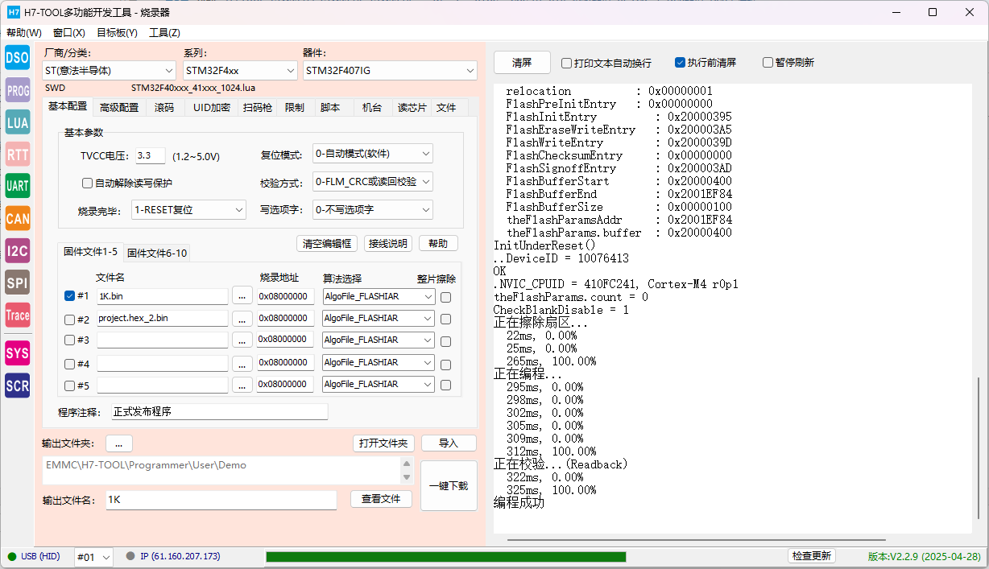Open the 系列 STM32F4xx dropdown
989x569 pixels.
241,71
